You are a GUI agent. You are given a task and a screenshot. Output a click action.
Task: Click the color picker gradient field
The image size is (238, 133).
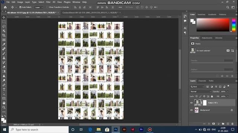(x=213, y=25)
